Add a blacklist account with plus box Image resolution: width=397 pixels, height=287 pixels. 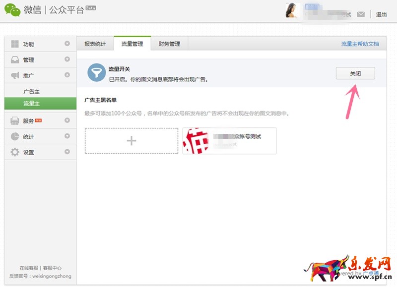[132, 141]
